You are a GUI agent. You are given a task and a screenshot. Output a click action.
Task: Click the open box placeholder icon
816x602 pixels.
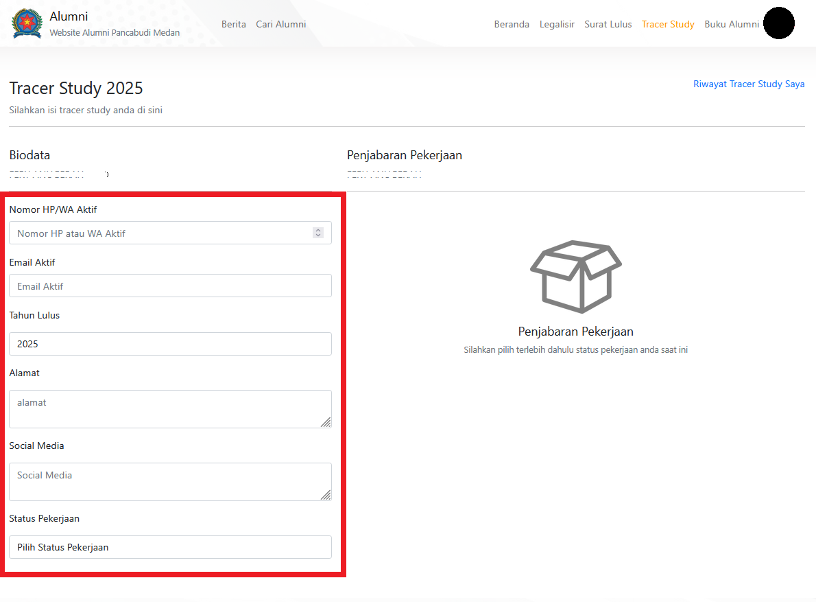pos(575,277)
